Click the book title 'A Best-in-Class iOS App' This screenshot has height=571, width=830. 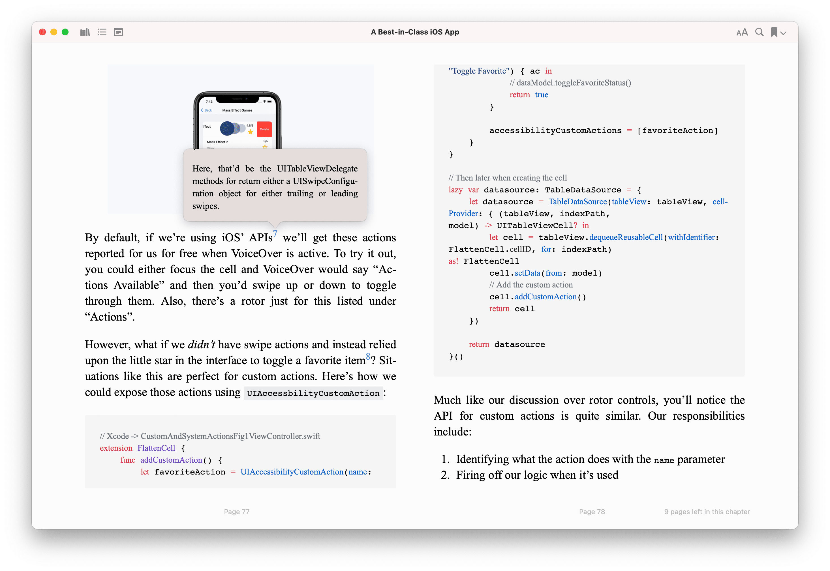click(415, 32)
